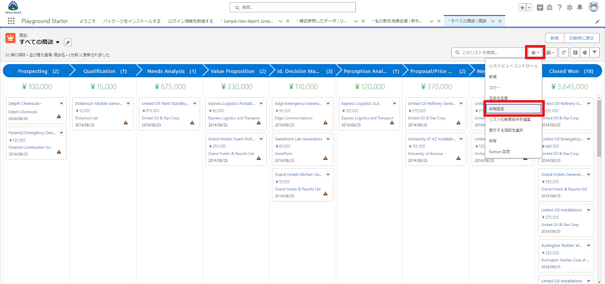This screenshot has width=605, height=284.
Task: Choose リストの検索条件を編集 menu item
Action: tap(513, 120)
